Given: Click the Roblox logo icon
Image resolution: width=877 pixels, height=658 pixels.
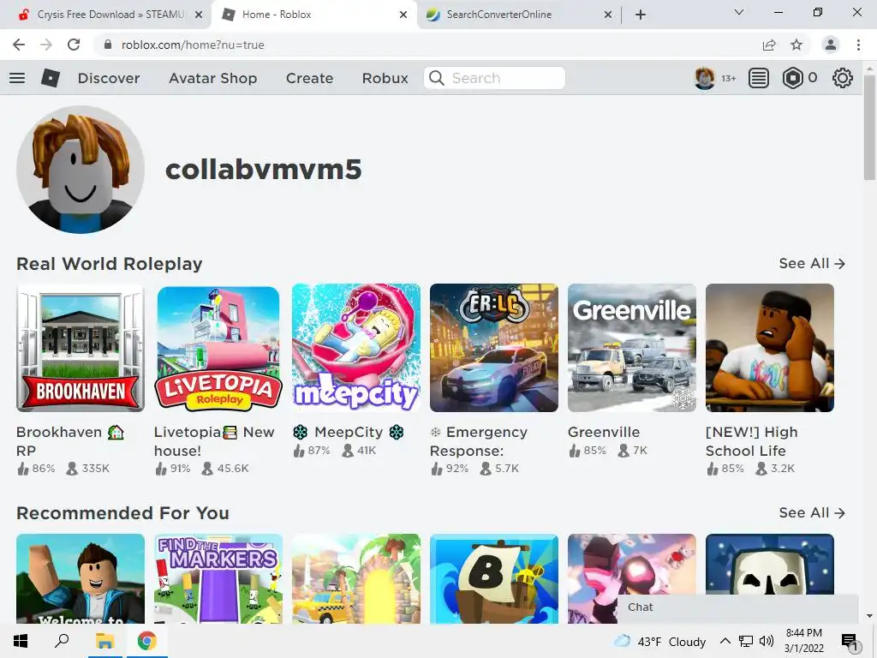Looking at the screenshot, I should coord(51,78).
